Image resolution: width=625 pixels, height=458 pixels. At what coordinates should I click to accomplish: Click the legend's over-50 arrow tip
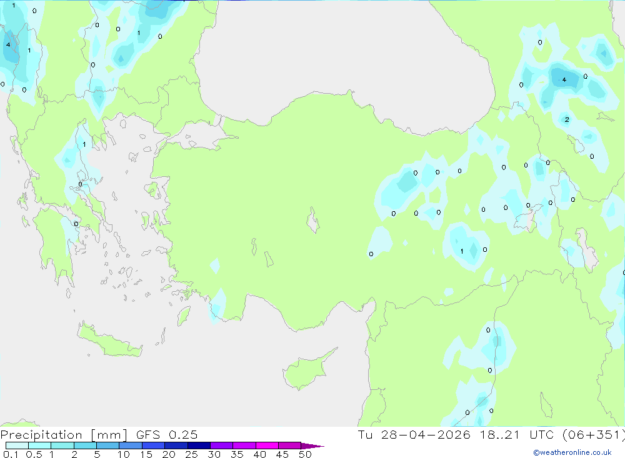click(x=313, y=446)
